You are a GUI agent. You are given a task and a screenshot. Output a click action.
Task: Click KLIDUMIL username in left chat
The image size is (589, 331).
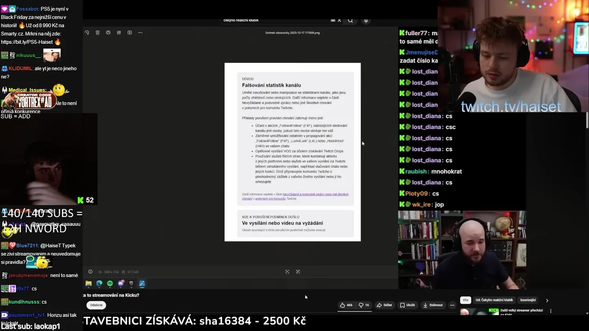20,68
